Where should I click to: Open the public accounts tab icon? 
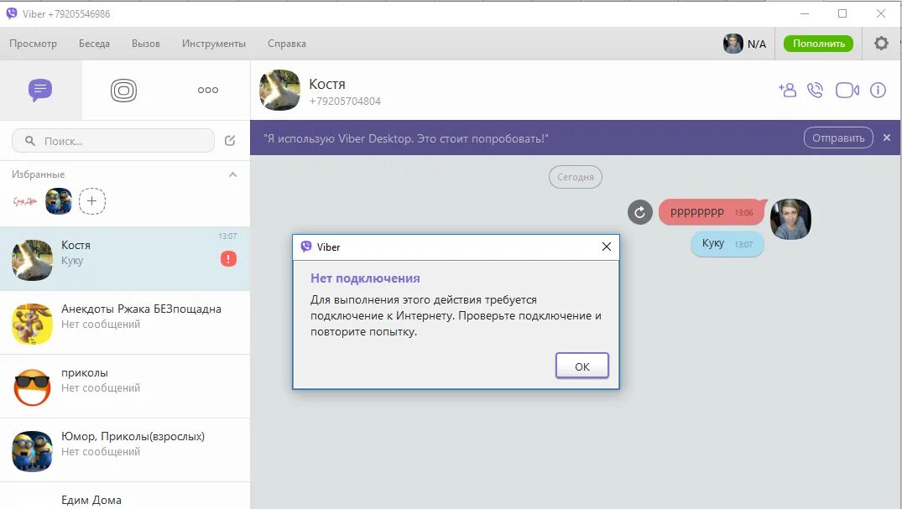click(123, 91)
